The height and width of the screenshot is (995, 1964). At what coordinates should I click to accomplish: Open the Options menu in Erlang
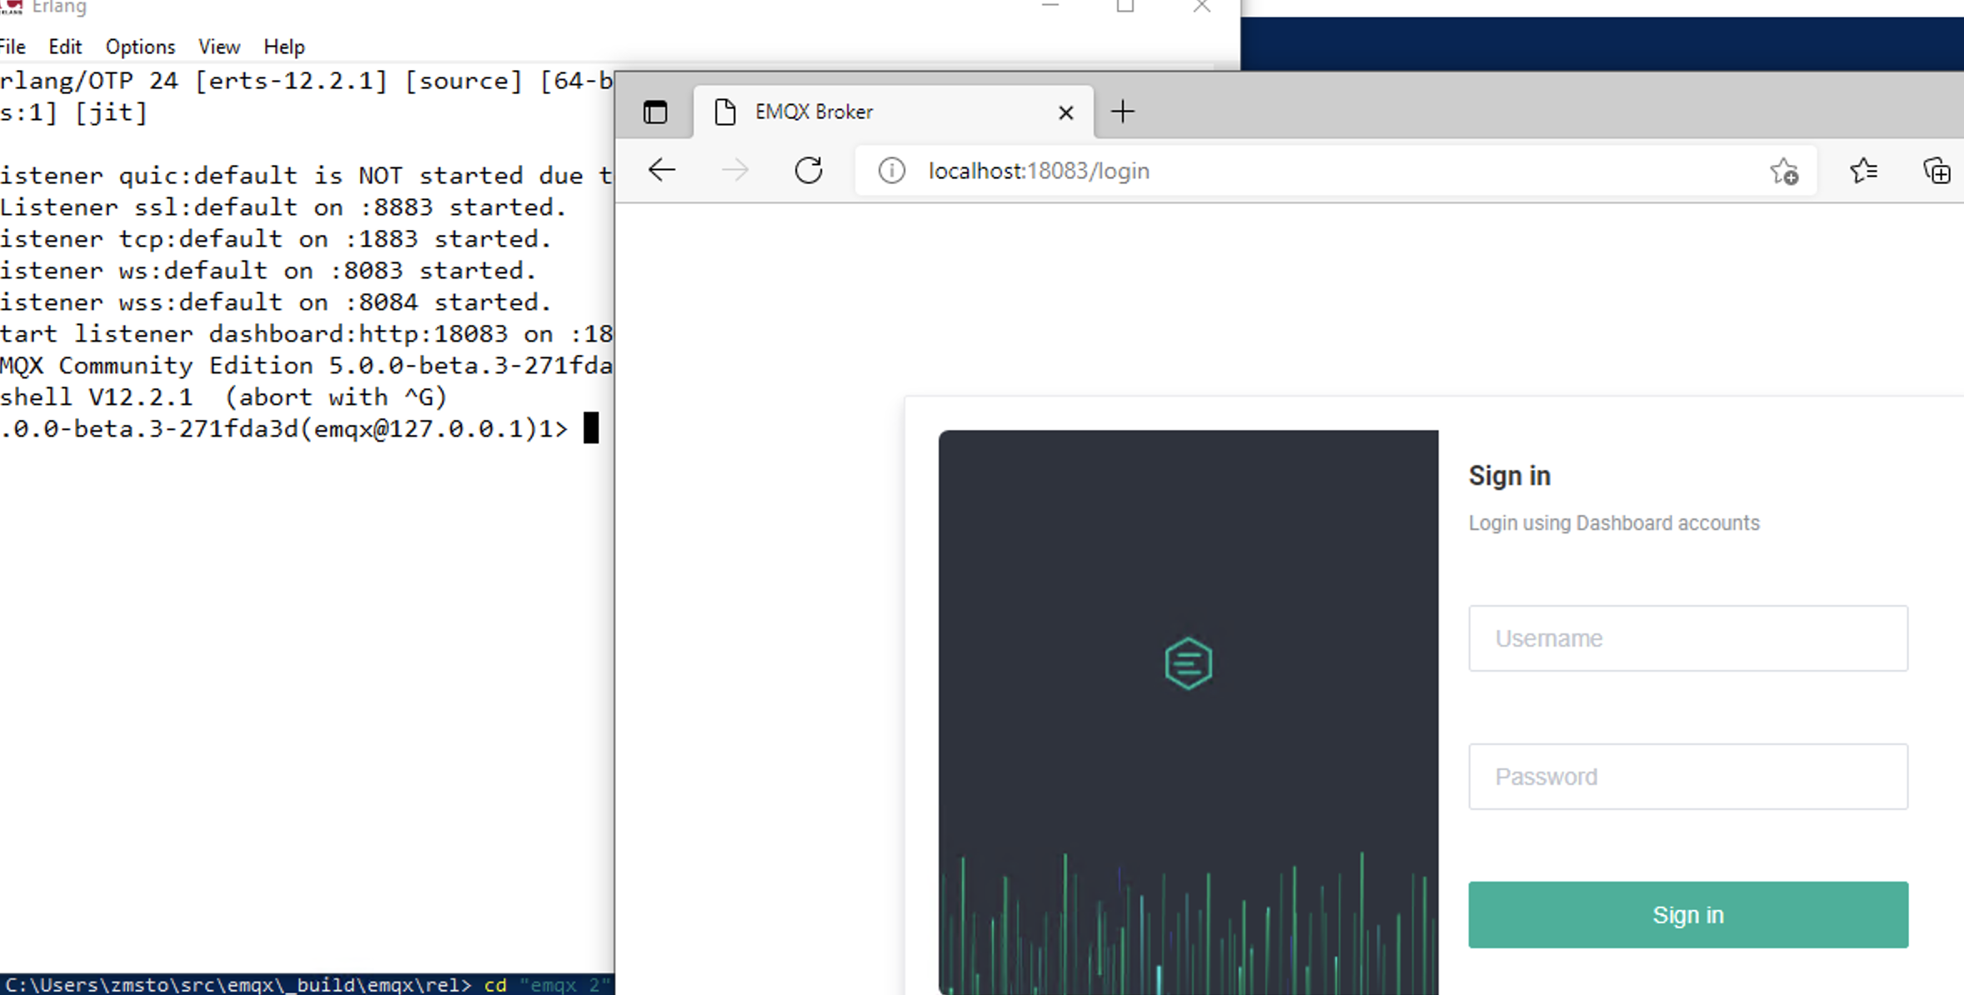pyautogui.click(x=140, y=47)
